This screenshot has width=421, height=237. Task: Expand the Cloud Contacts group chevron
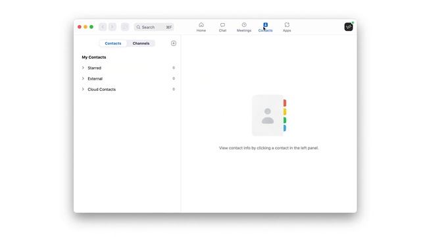[x=83, y=90]
